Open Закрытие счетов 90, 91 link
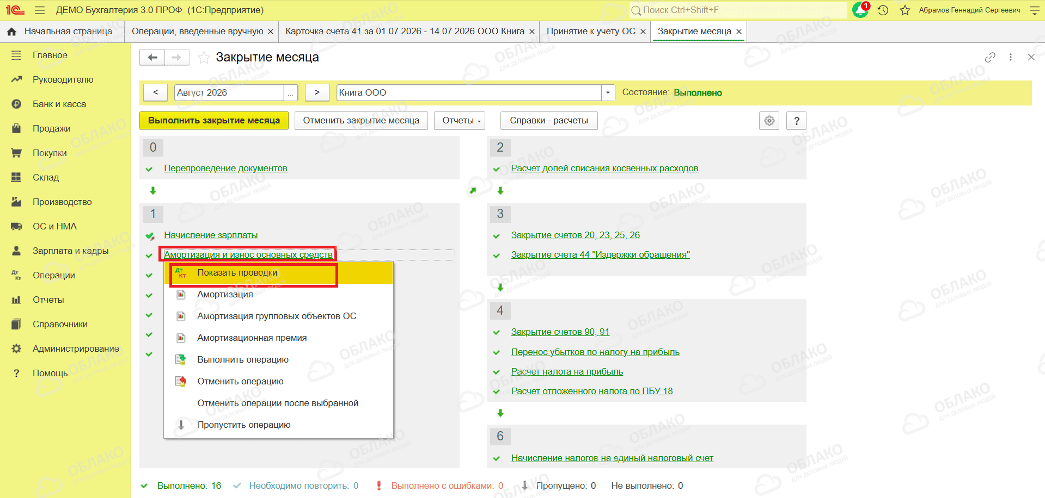 560,332
